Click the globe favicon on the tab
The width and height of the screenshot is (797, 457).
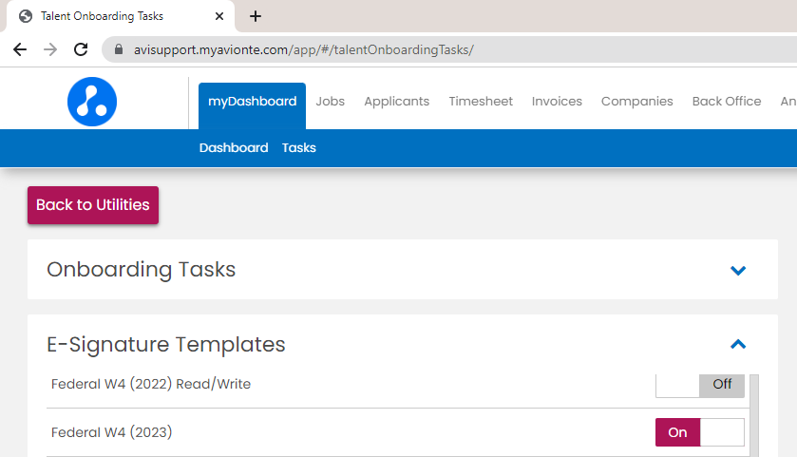(26, 16)
